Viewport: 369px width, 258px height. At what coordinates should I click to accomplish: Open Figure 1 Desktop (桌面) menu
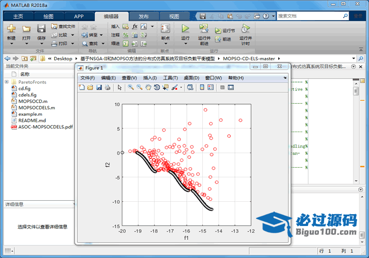point(191,78)
